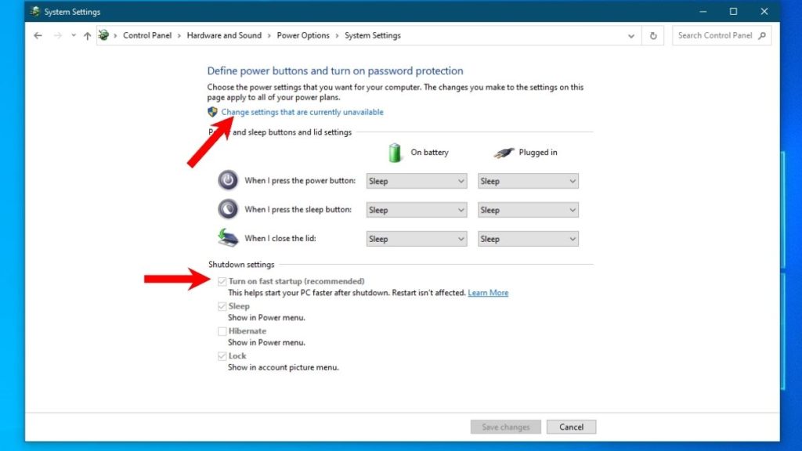Open Hardware and Sound from breadcrumb

225,35
